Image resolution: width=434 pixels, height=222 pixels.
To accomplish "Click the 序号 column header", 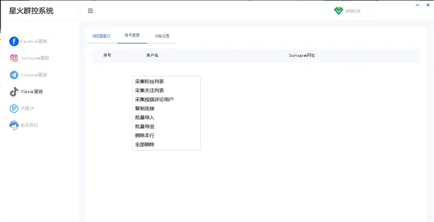I will [107, 55].
